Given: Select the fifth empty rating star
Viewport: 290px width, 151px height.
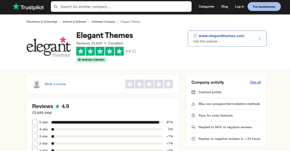Looking at the screenshot, I should coord(168,84).
